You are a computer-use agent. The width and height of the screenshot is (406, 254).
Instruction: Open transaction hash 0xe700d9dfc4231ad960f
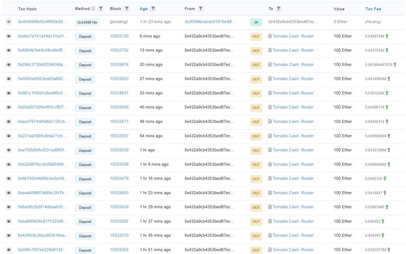pyautogui.click(x=43, y=150)
